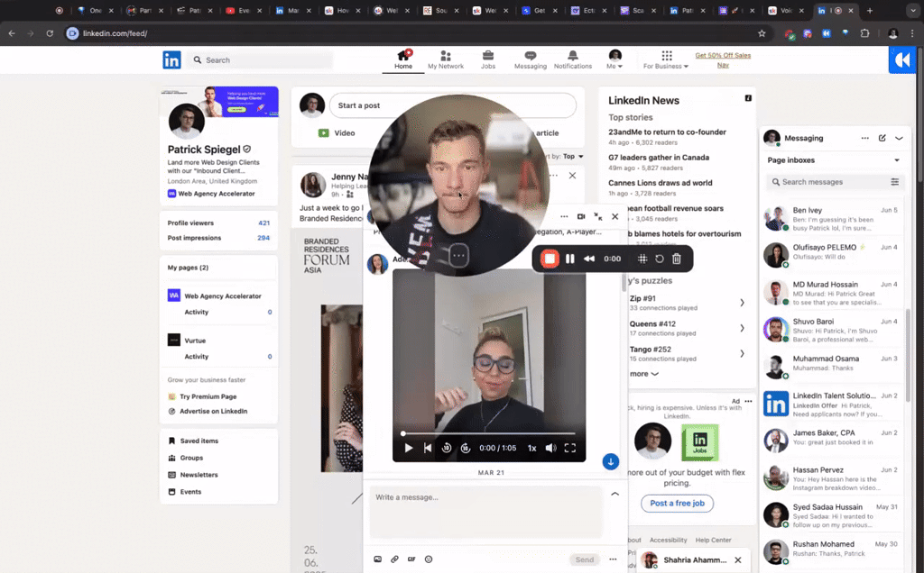This screenshot has height=573, width=924.
Task: Click the Write a message field
Action: pyautogui.click(x=486, y=512)
